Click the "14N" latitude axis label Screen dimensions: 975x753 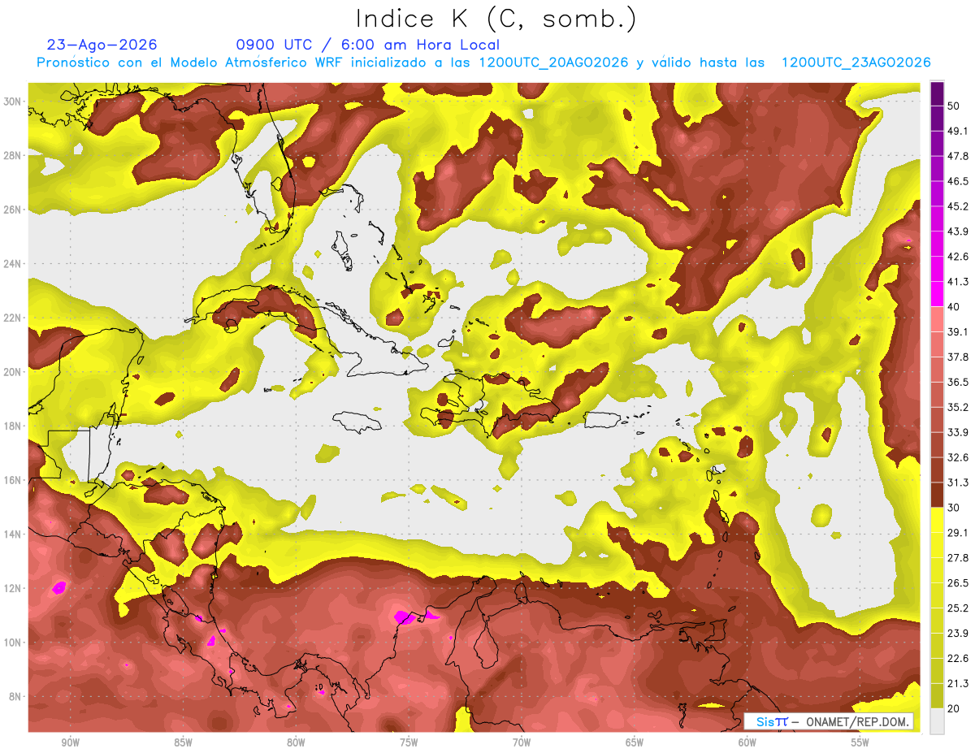coord(12,534)
